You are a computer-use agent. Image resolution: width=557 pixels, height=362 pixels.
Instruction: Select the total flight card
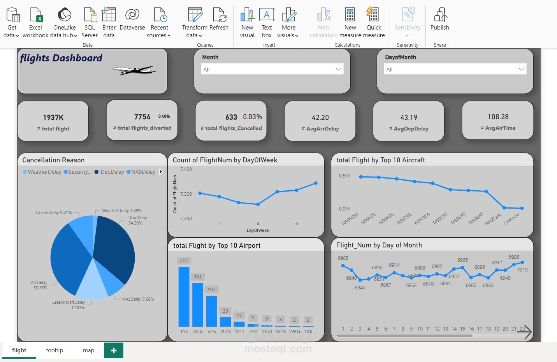click(x=53, y=121)
